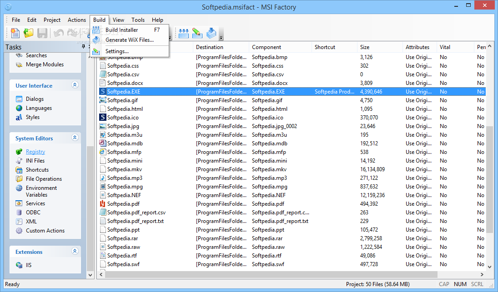Screen dimensions: 498x292
Task: Click the file list scroll-down arrow
Action: pyautogui.click(x=489, y=267)
